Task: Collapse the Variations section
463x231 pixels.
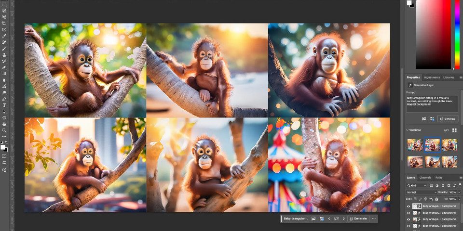Action: (x=407, y=130)
